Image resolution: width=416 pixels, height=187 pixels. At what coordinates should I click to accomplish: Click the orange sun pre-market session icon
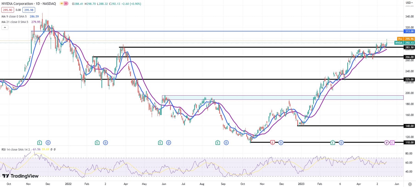pos(62,4)
